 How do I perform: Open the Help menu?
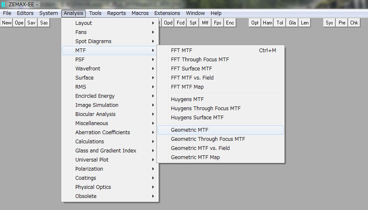click(216, 13)
